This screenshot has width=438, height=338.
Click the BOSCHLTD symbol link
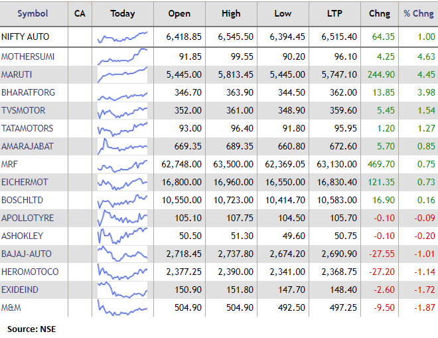pyautogui.click(x=23, y=200)
